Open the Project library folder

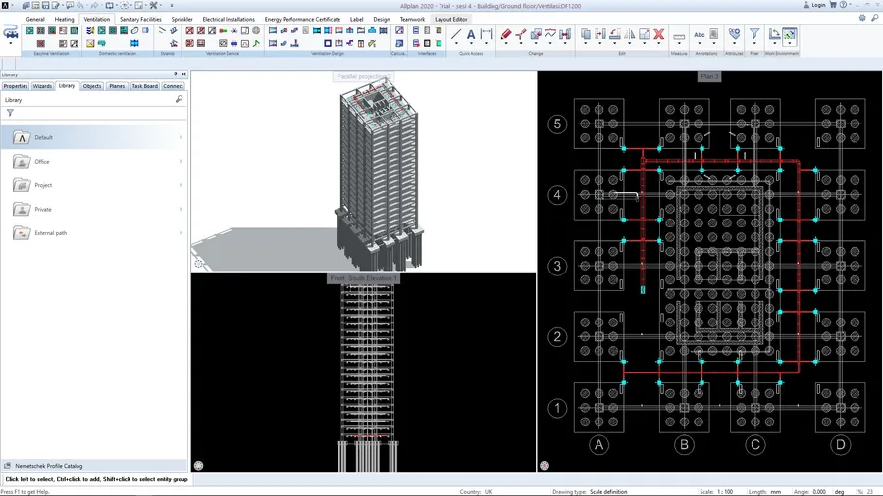coord(93,185)
